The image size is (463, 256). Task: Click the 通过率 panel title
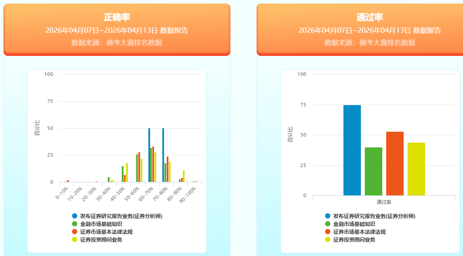(x=370, y=17)
